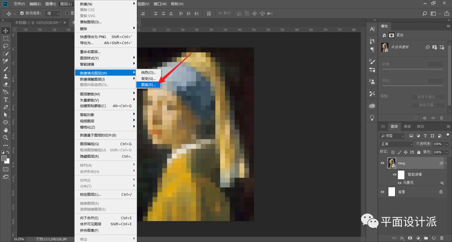Select the Rectangular Marquee tool
452x242 pixels.
(x=6, y=38)
